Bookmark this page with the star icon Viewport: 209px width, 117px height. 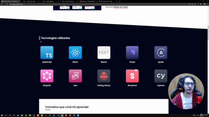pos(195,4)
